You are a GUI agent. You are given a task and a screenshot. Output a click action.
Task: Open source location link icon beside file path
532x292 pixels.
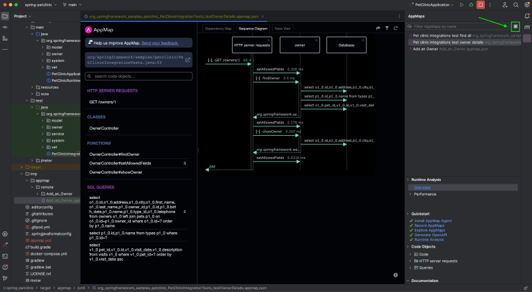(x=188, y=60)
